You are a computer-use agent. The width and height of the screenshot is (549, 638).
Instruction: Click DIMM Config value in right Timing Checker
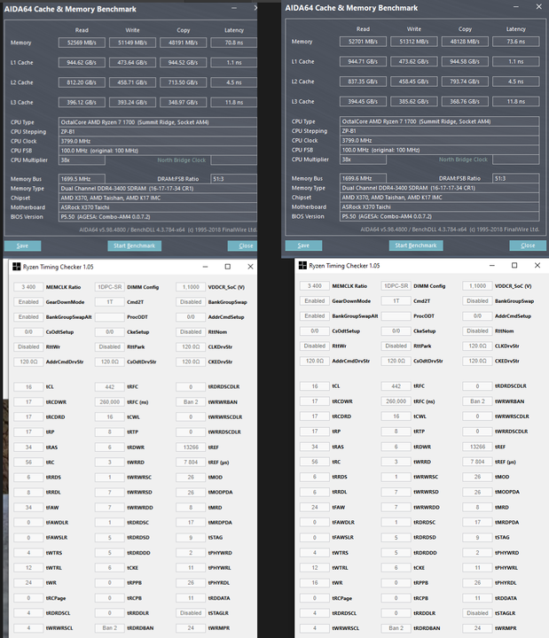[396, 286]
